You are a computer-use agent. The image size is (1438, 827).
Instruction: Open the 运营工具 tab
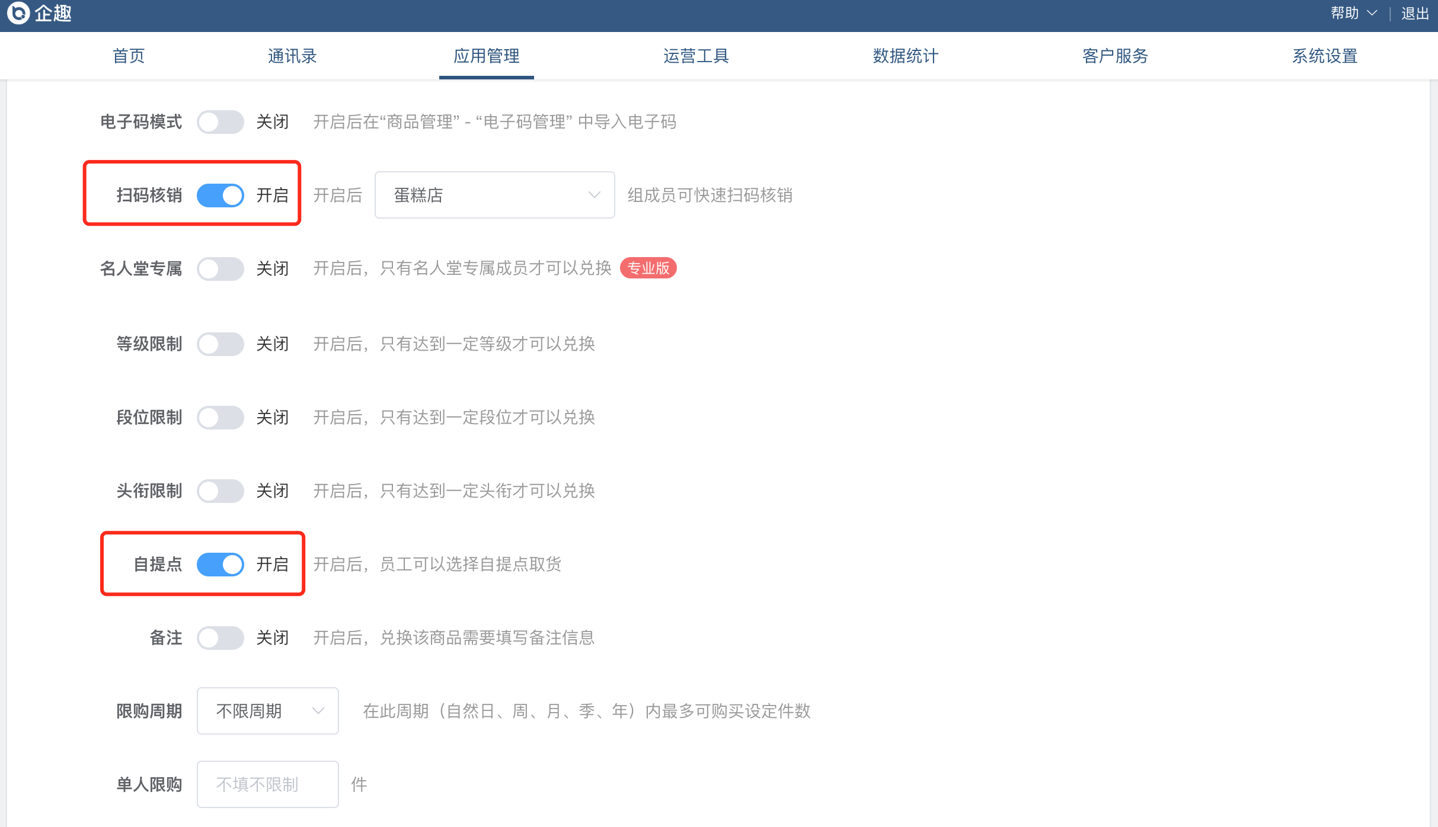pos(696,56)
